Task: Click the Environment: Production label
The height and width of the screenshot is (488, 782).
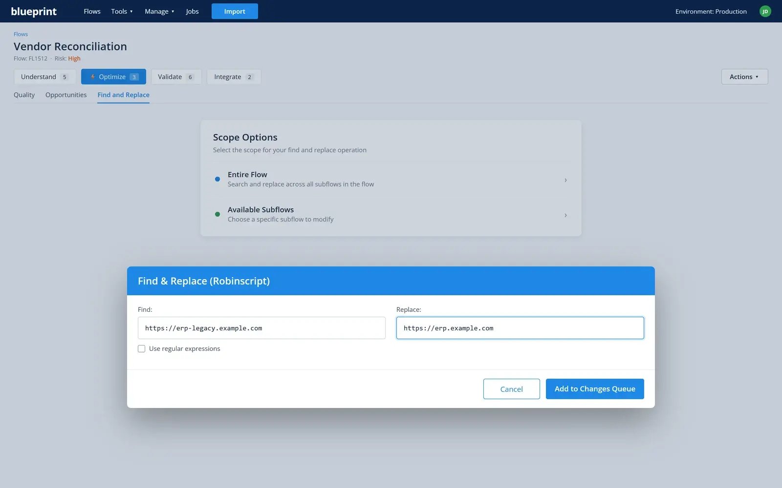Action: point(711,11)
